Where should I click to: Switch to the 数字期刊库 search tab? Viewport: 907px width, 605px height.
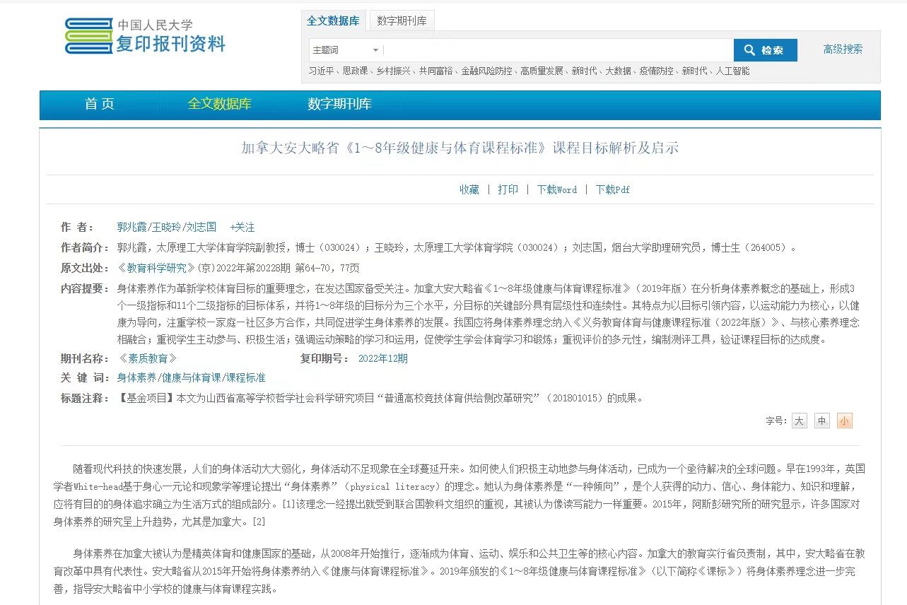click(x=402, y=21)
